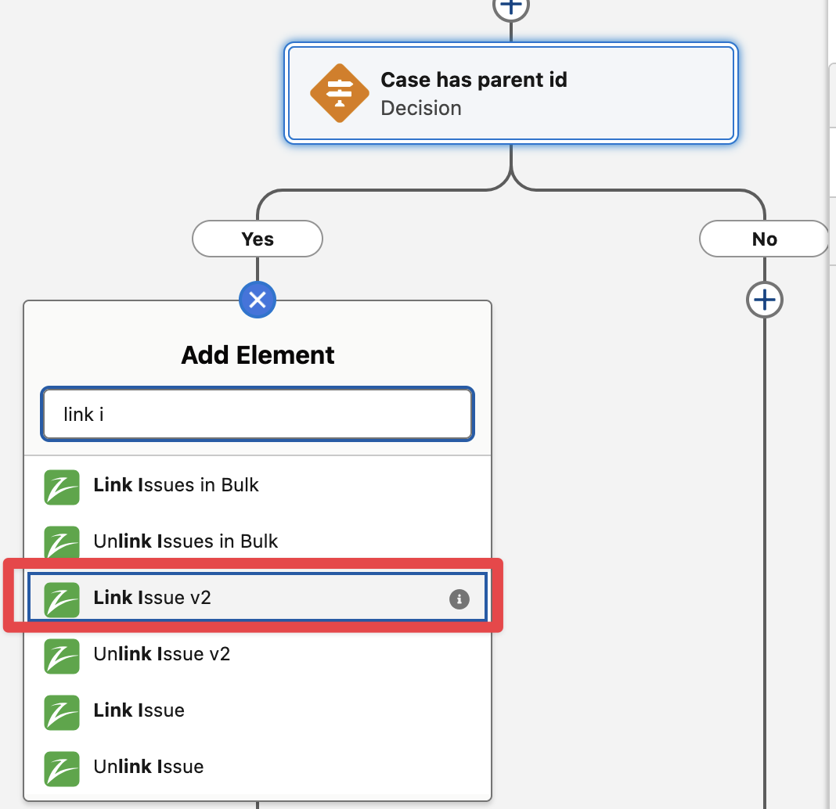836x809 pixels.
Task: Select the Yes outcome label
Action: pos(258,239)
